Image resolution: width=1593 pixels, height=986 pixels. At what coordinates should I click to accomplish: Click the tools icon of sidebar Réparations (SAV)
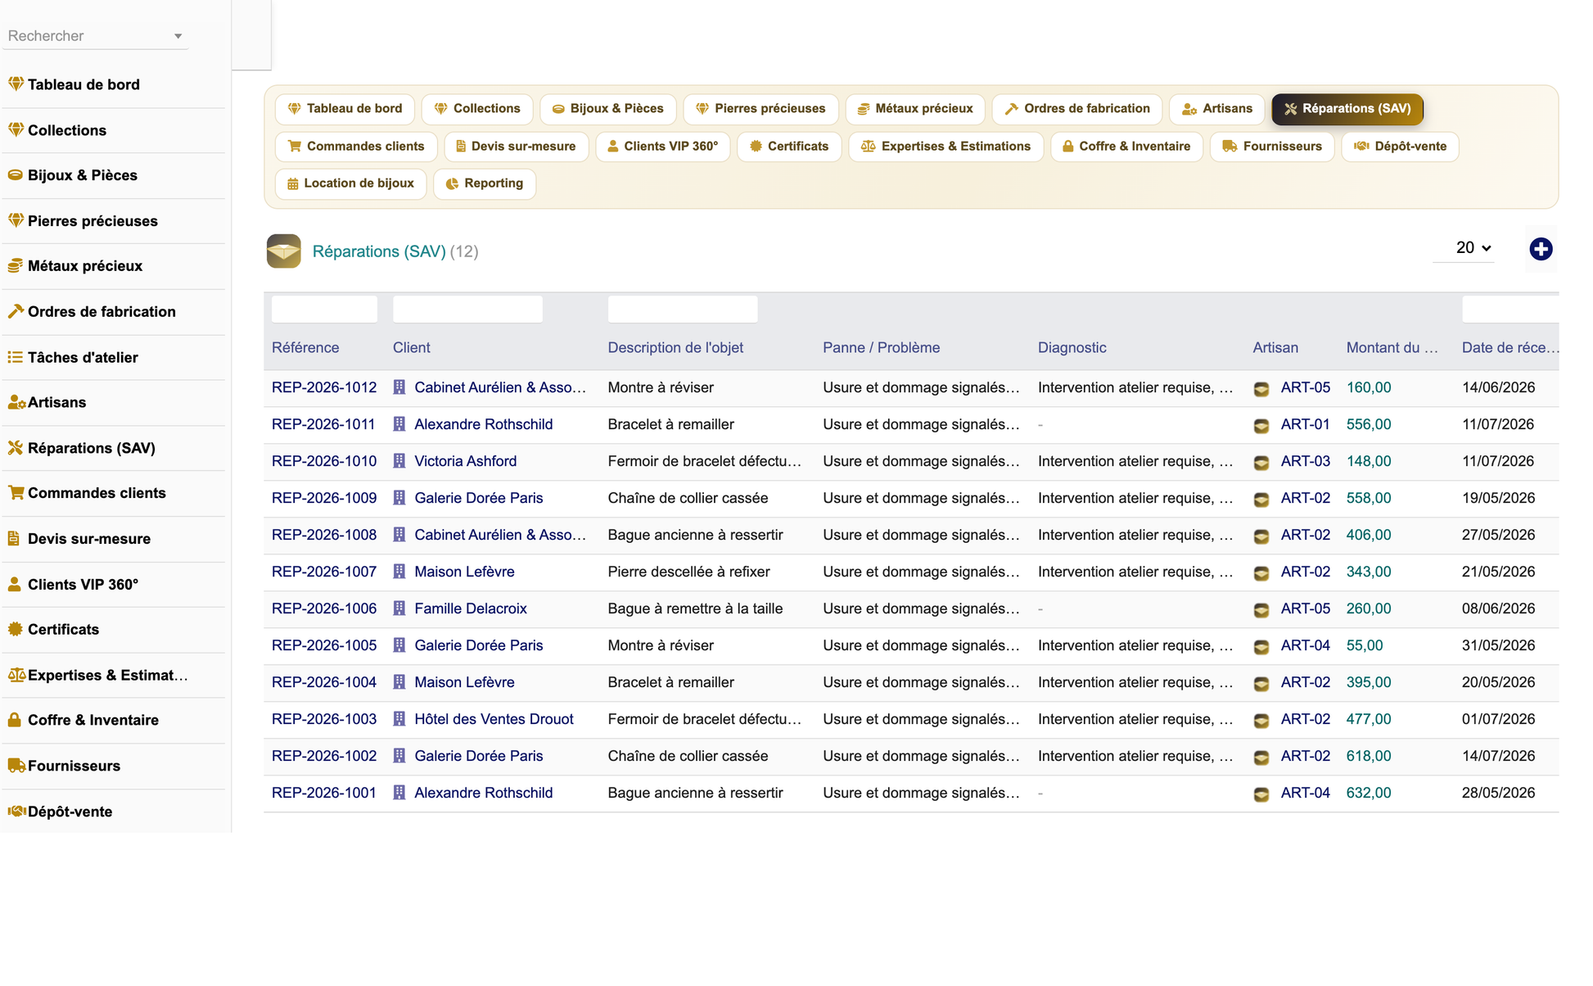(x=16, y=447)
